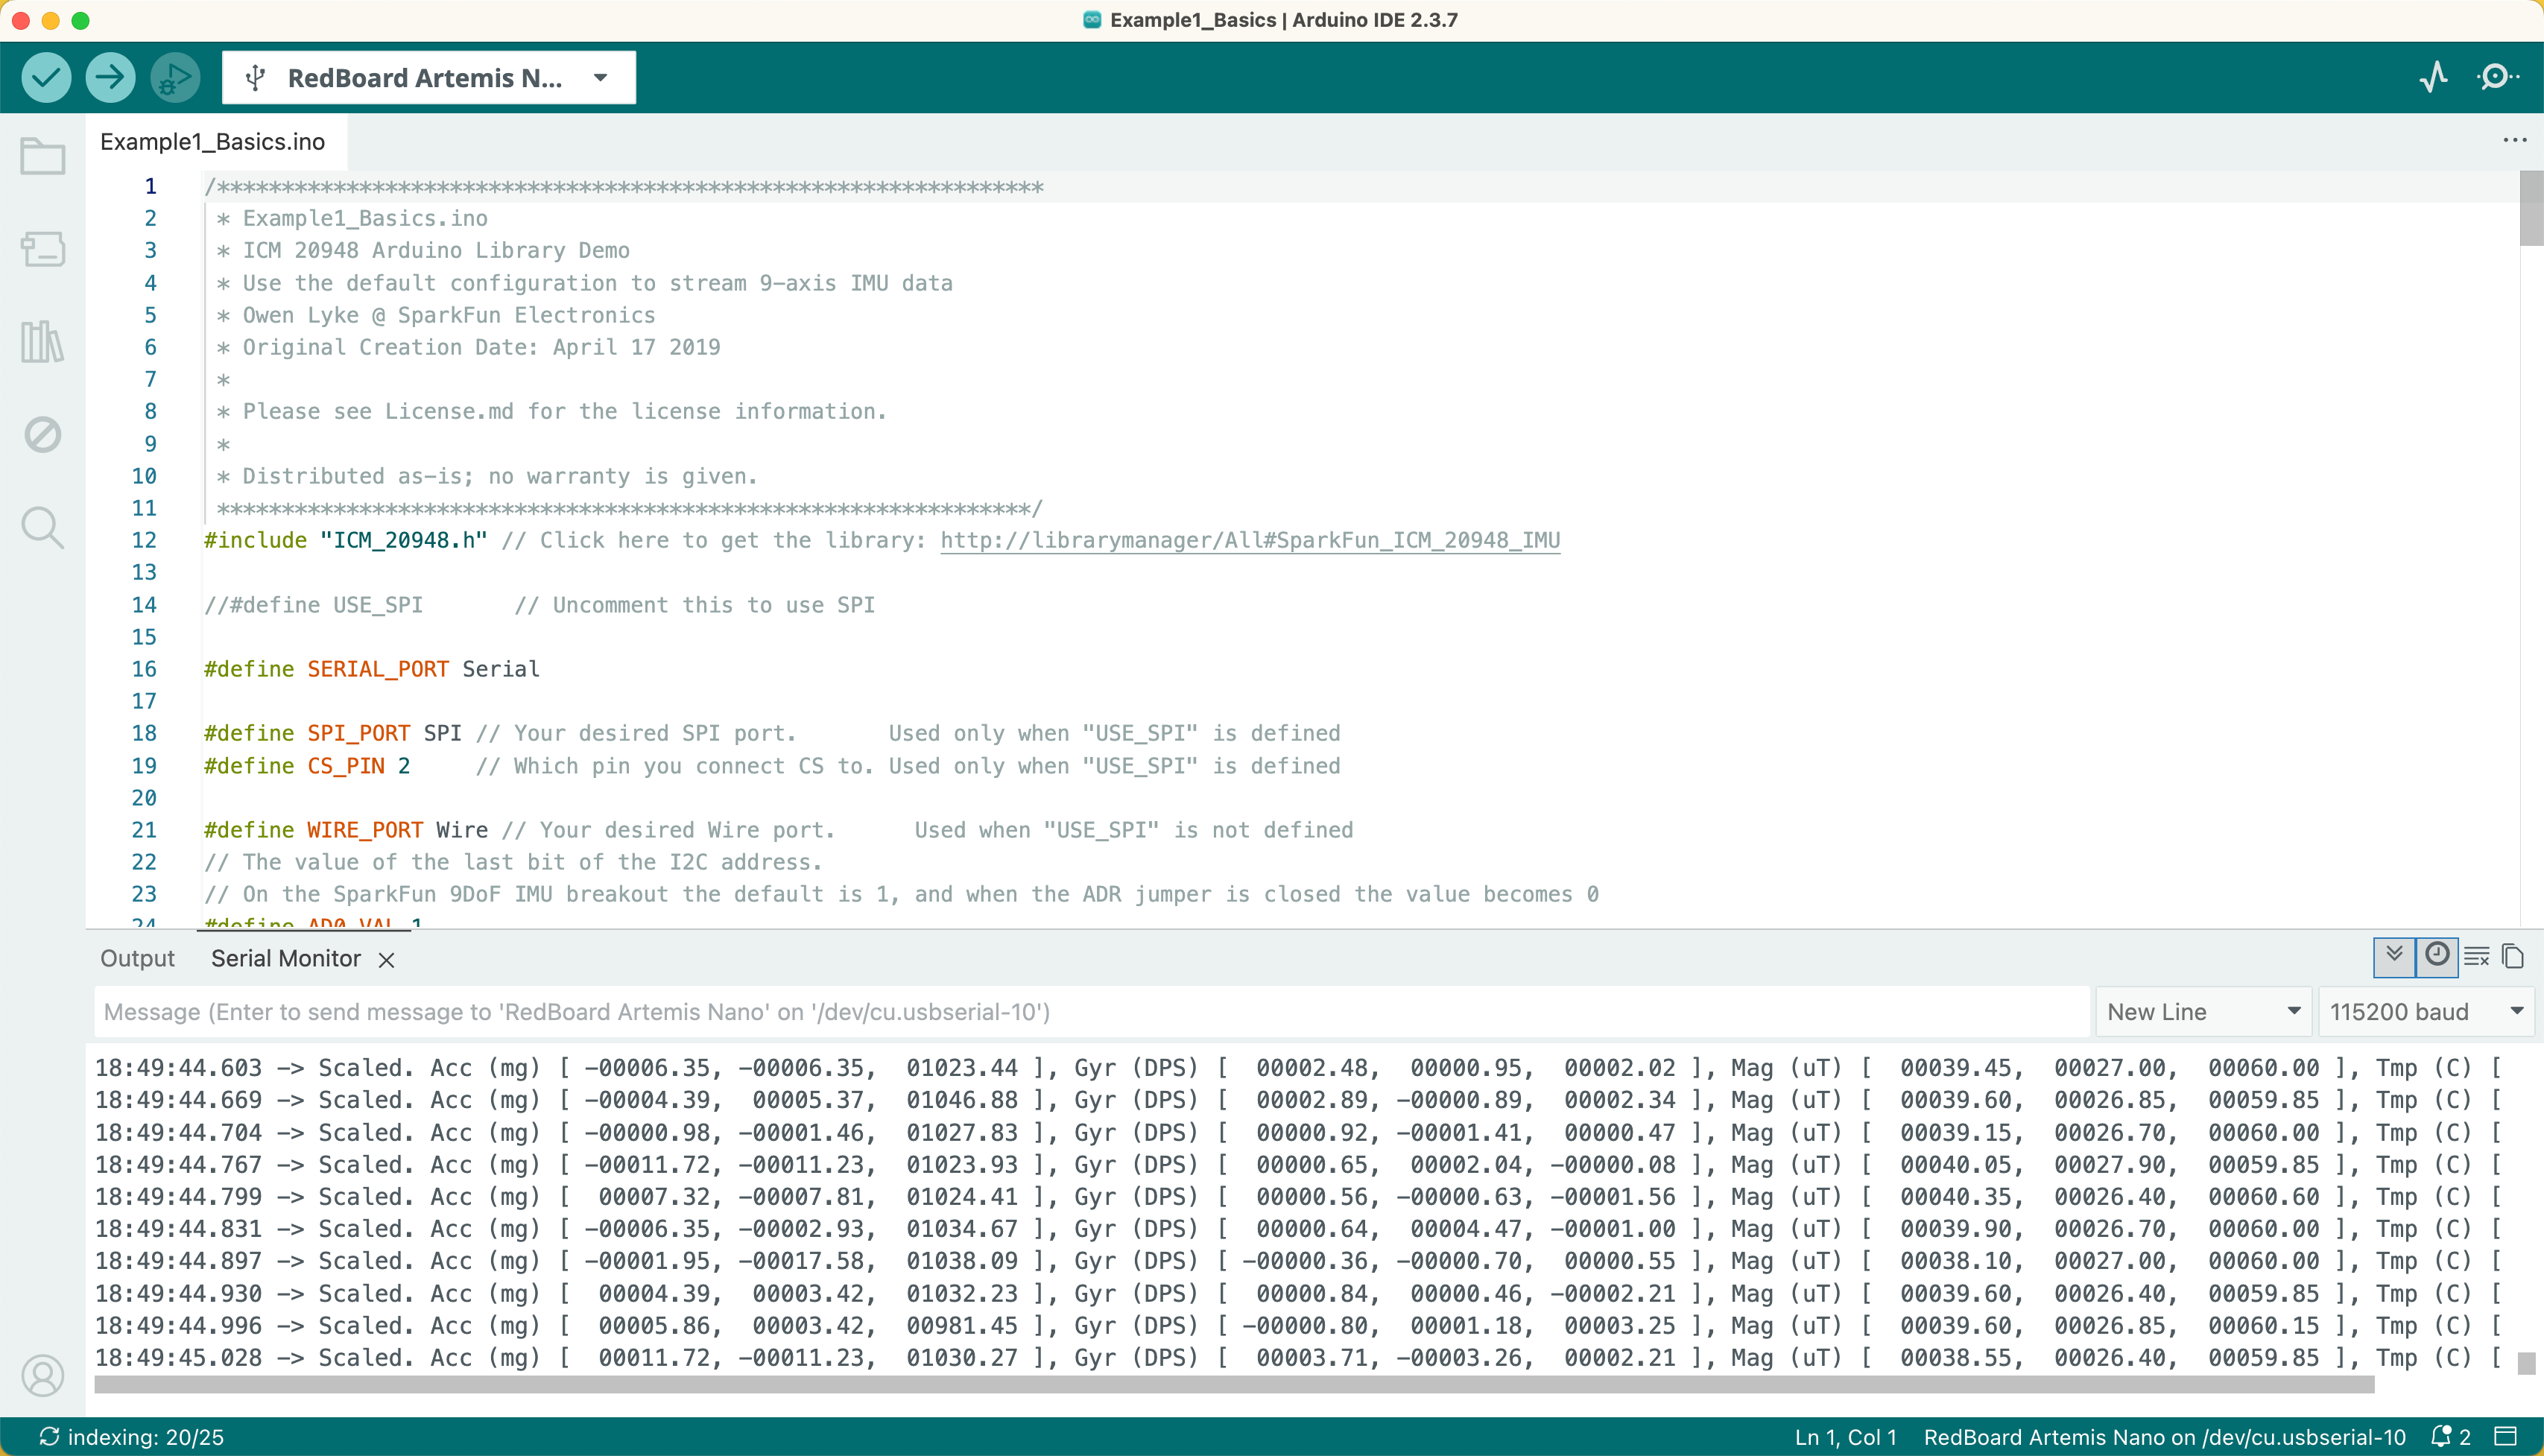
Task: Clear the Serial Monitor output
Action: point(2476,956)
